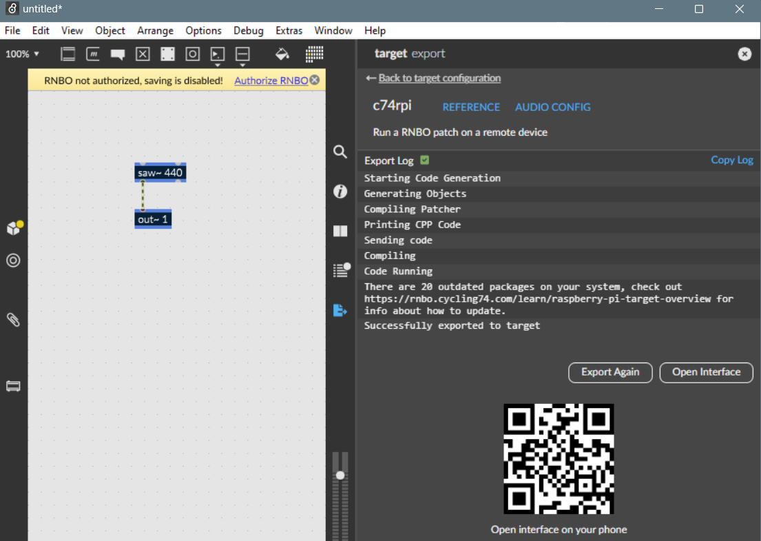The image size is (761, 541).
Task: Click the patch cord between saw~ and out~
Action: (x=143, y=196)
